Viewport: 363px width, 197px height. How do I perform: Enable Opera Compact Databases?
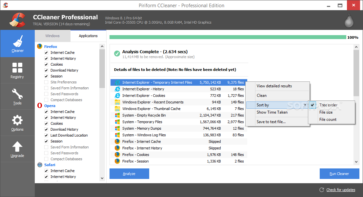[x=46, y=159]
